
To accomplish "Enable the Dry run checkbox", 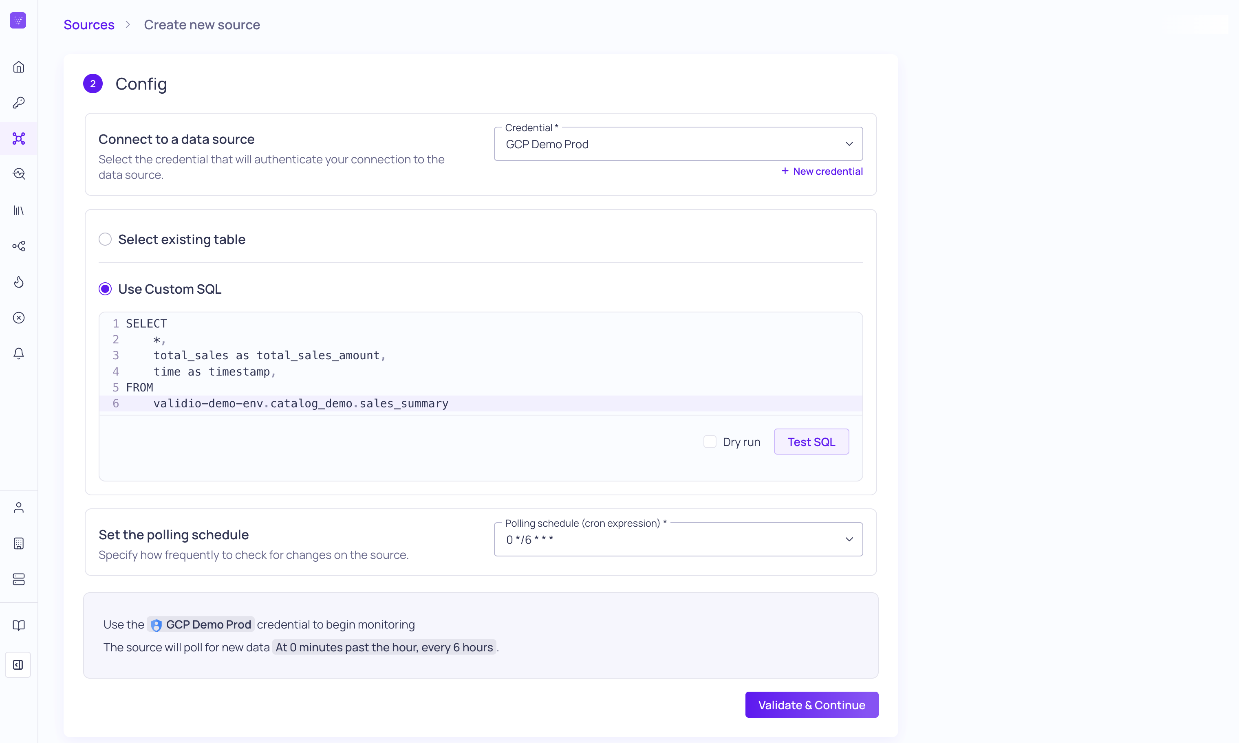I will click(710, 442).
